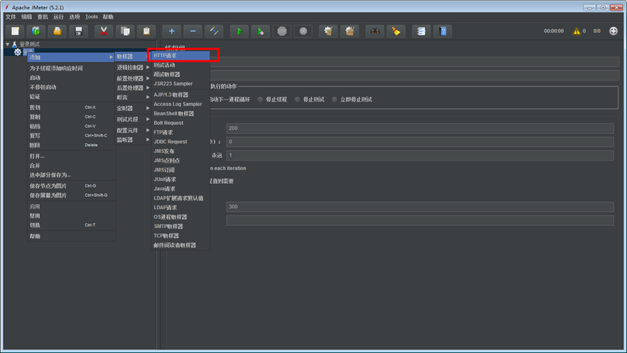Select the 停止线程 radio button
This screenshot has width=627, height=353.
[261, 100]
